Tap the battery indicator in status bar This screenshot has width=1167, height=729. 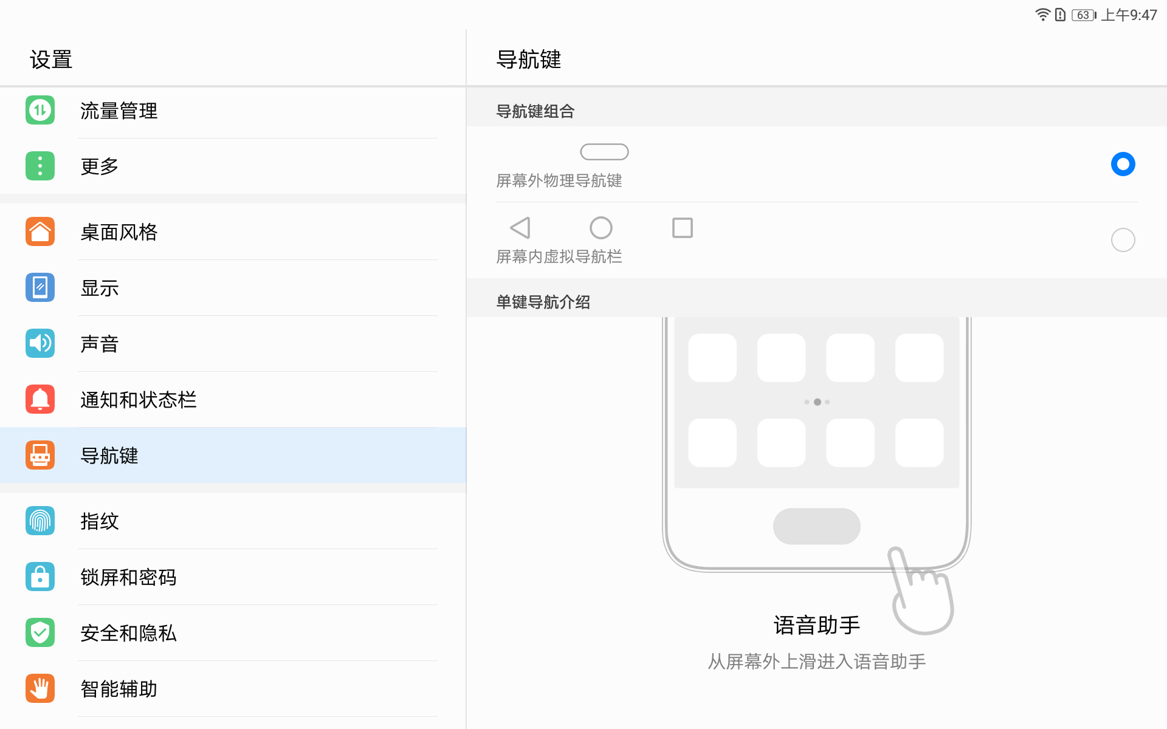pos(1083,15)
